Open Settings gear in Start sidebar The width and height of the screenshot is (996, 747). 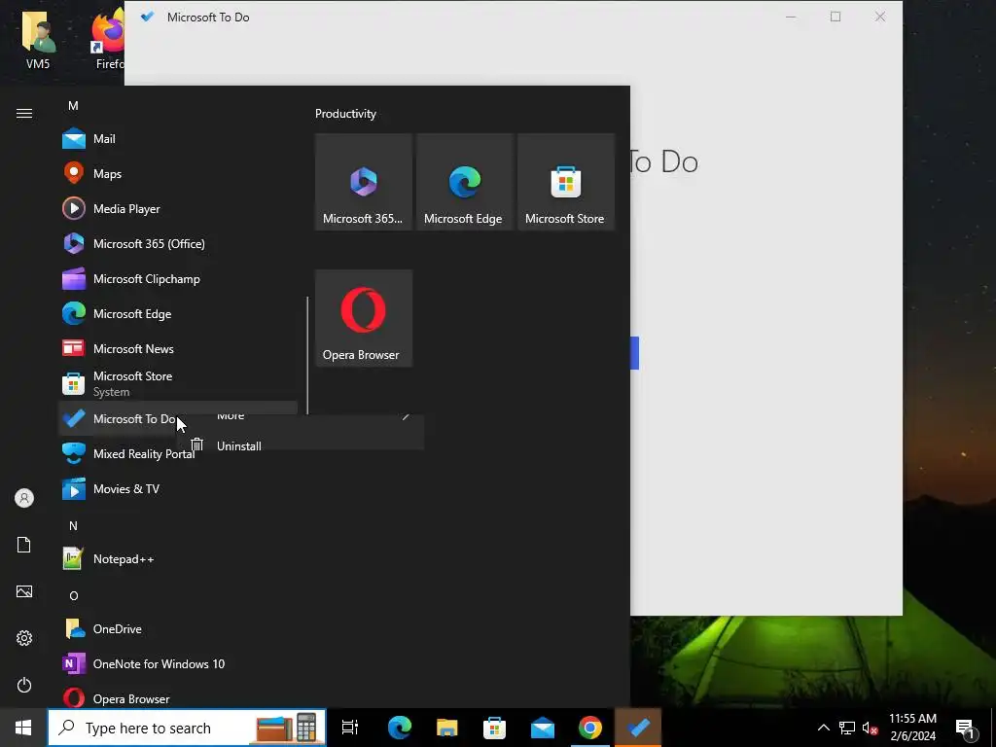24,638
